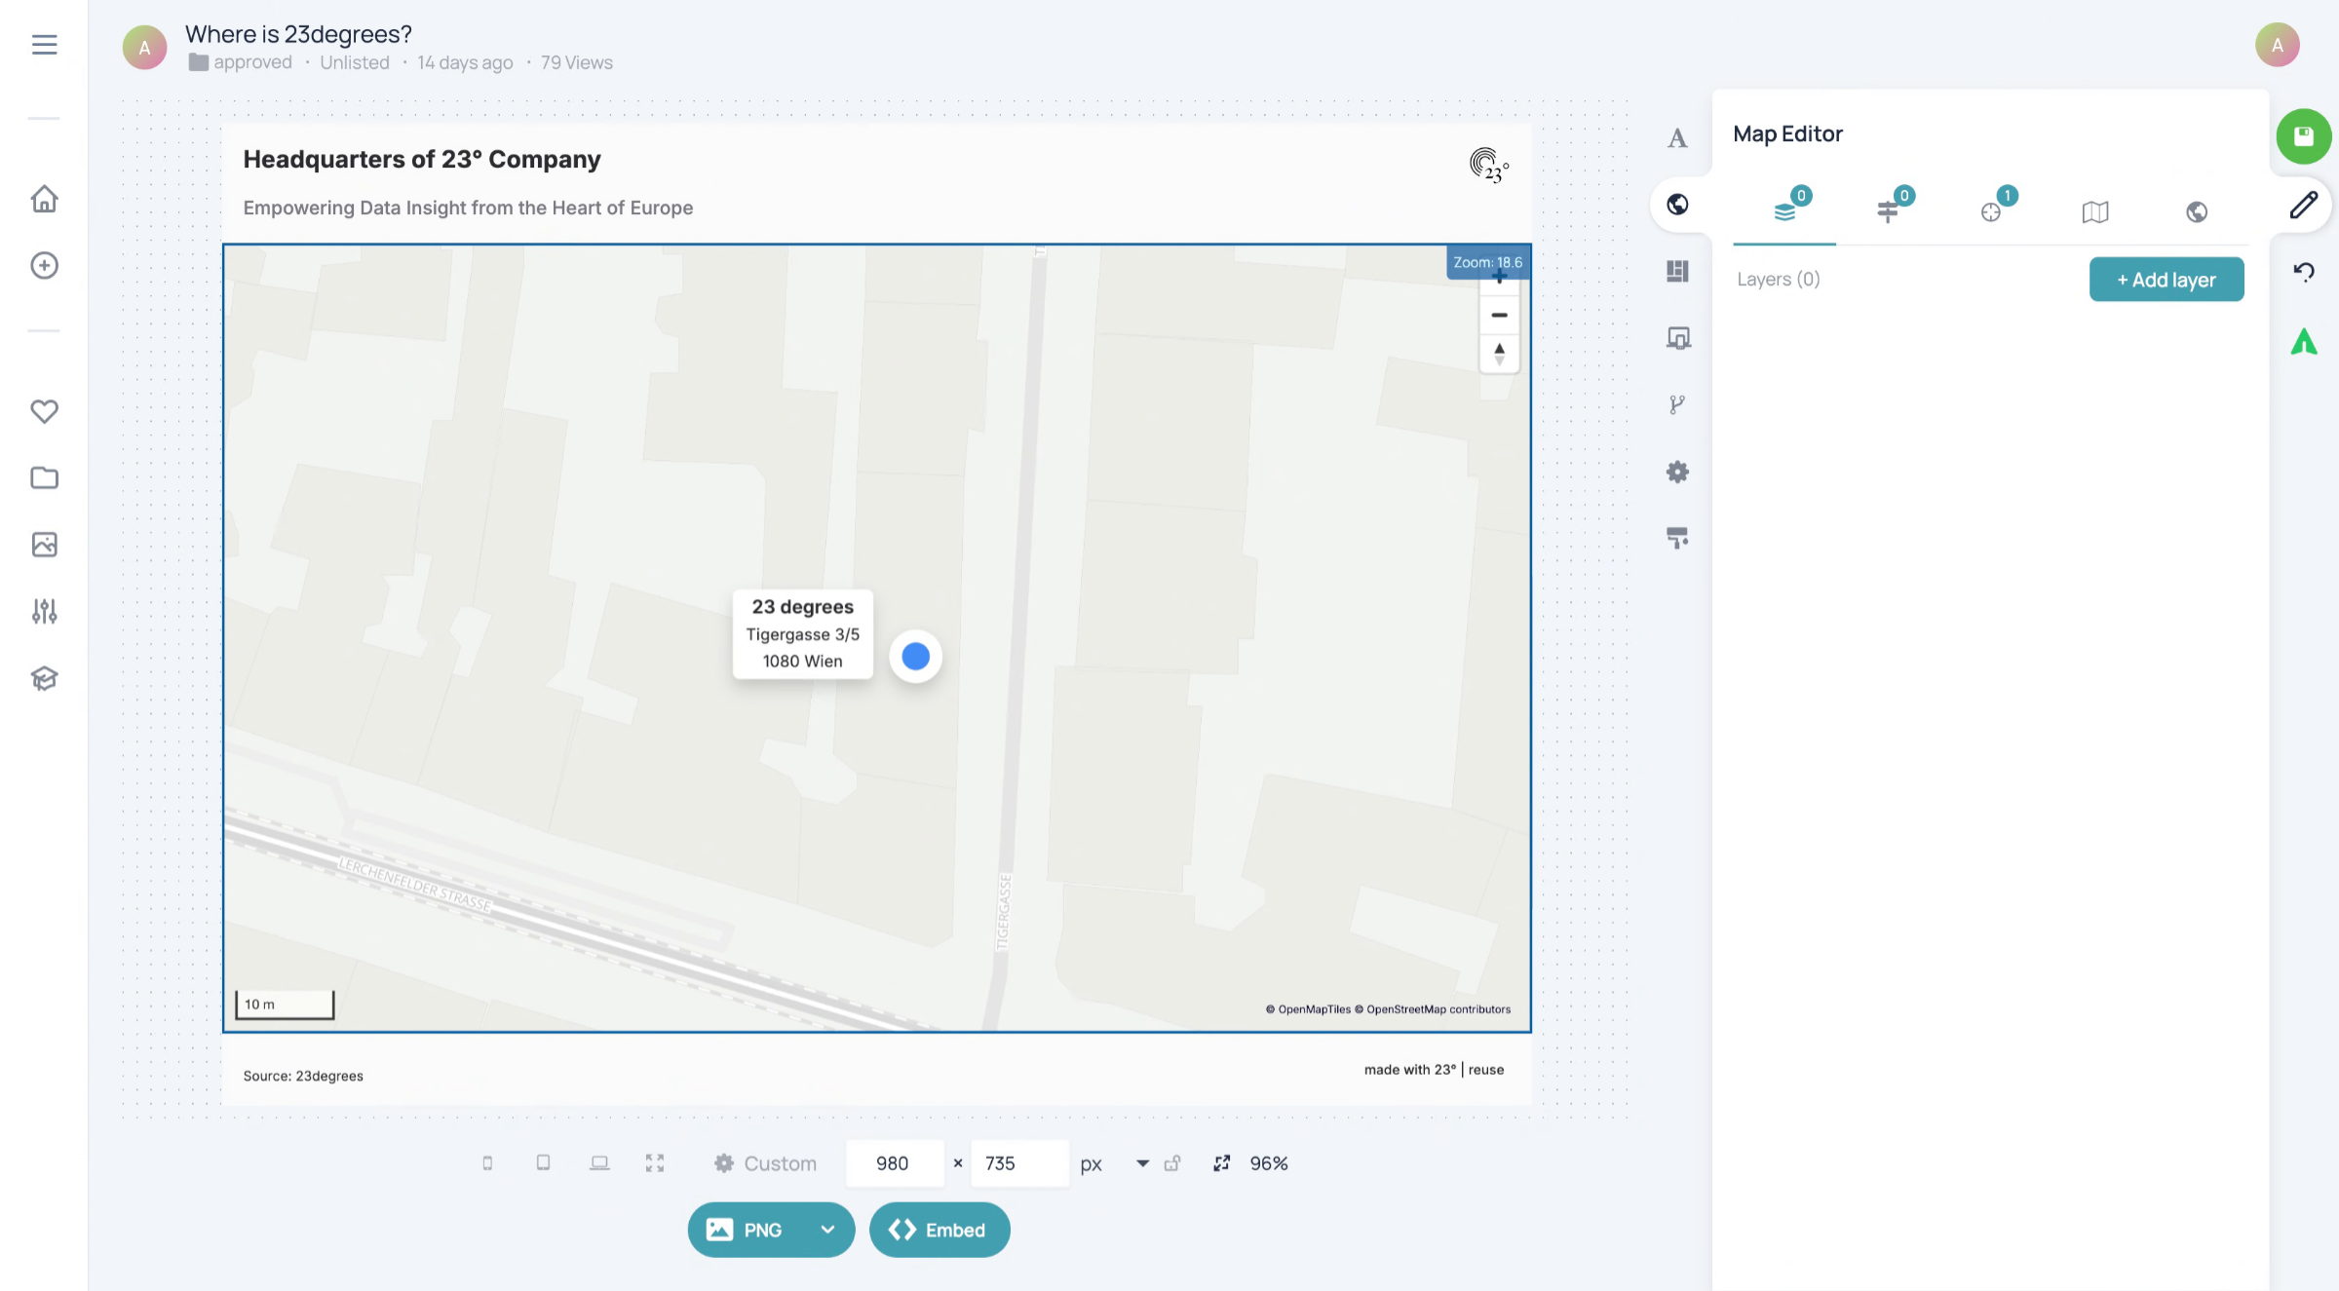The image size is (2339, 1291).
Task: Open the globe tab in Map Editor
Action: pos(2197,211)
